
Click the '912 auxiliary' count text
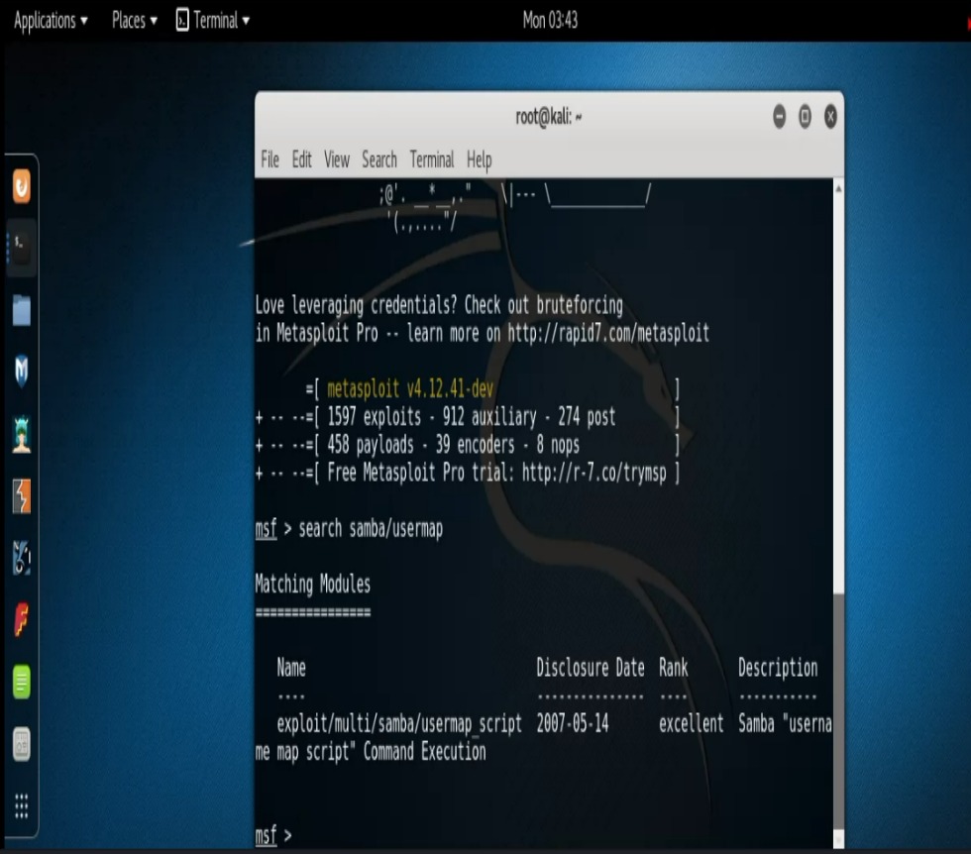tap(489, 417)
